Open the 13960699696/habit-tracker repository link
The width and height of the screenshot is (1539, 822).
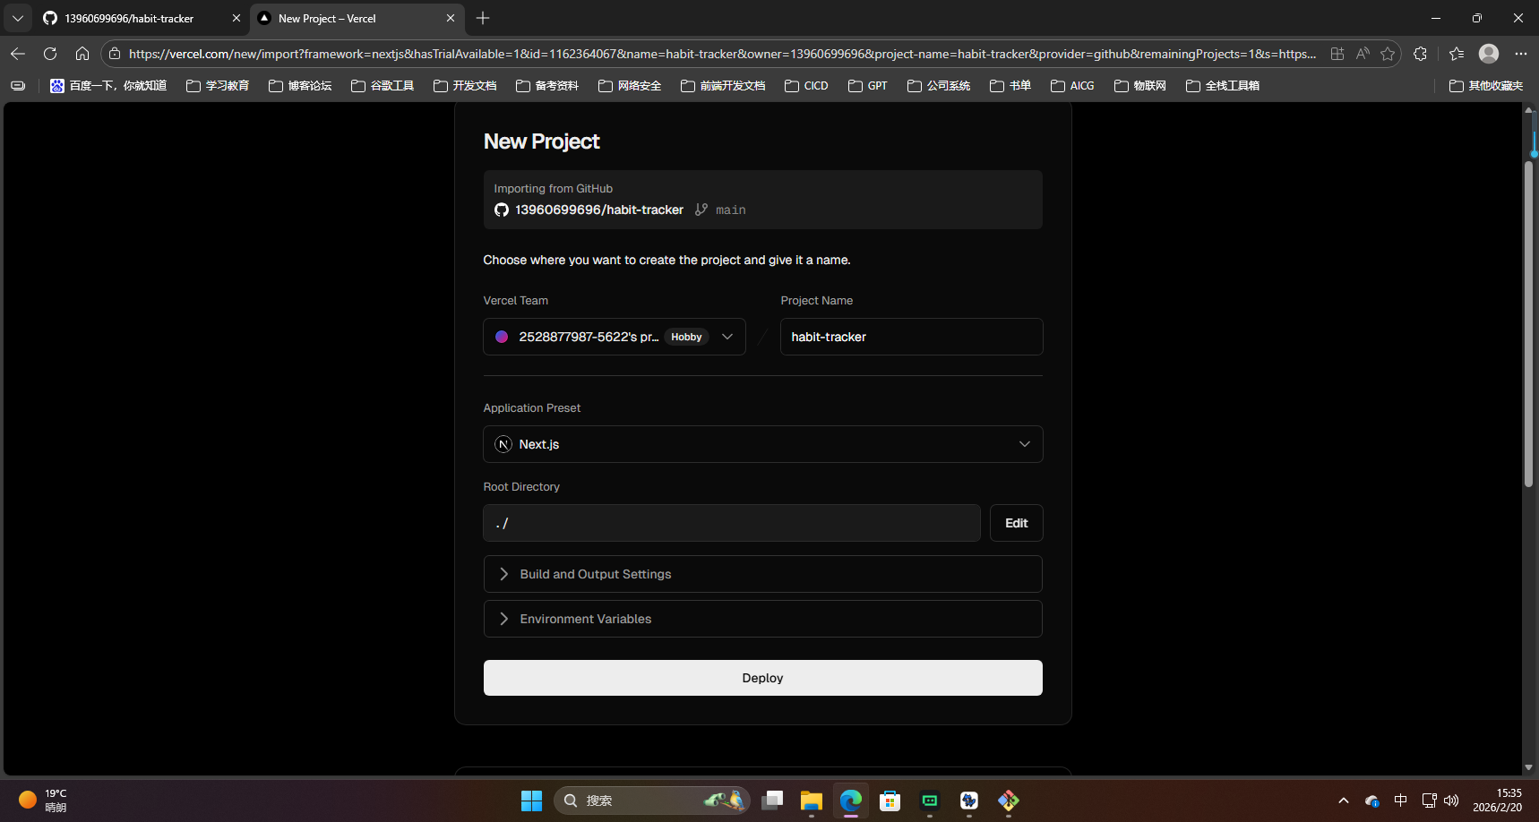coord(598,210)
